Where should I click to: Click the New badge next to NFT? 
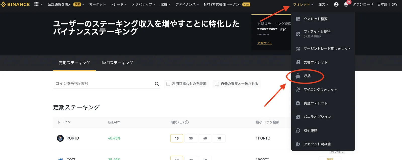[x=246, y=5]
